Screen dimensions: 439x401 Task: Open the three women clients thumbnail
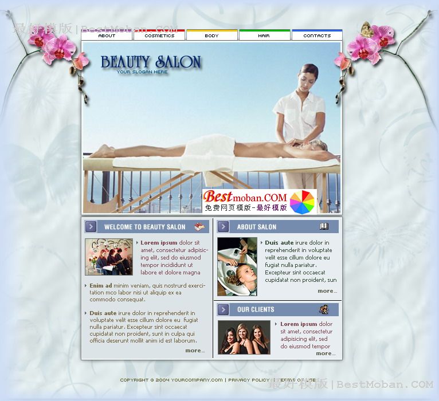244,337
